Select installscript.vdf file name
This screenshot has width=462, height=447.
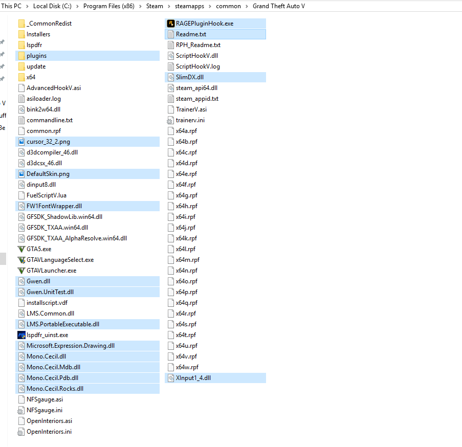tap(47, 303)
